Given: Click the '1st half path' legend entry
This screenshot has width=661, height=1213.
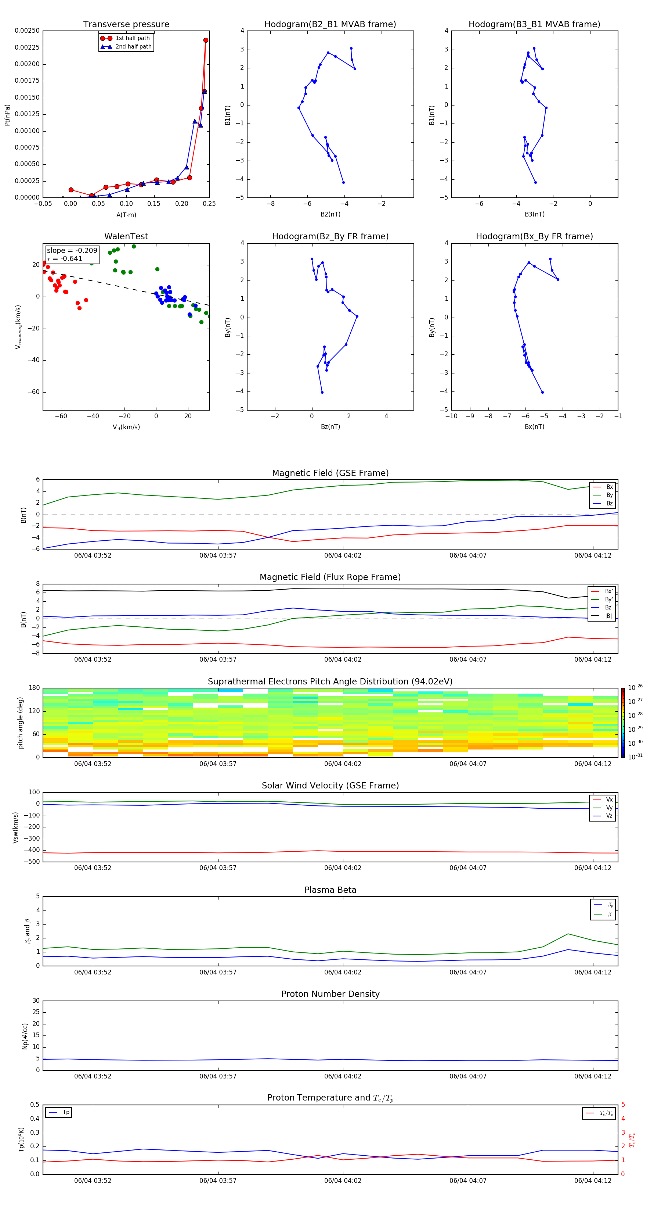Looking at the screenshot, I should point(126,38).
